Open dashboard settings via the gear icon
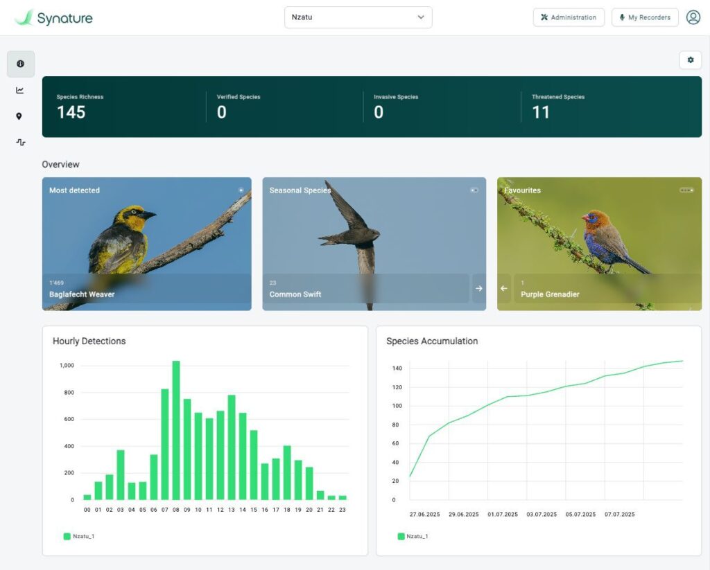The width and height of the screenshot is (710, 570). pyautogui.click(x=690, y=60)
